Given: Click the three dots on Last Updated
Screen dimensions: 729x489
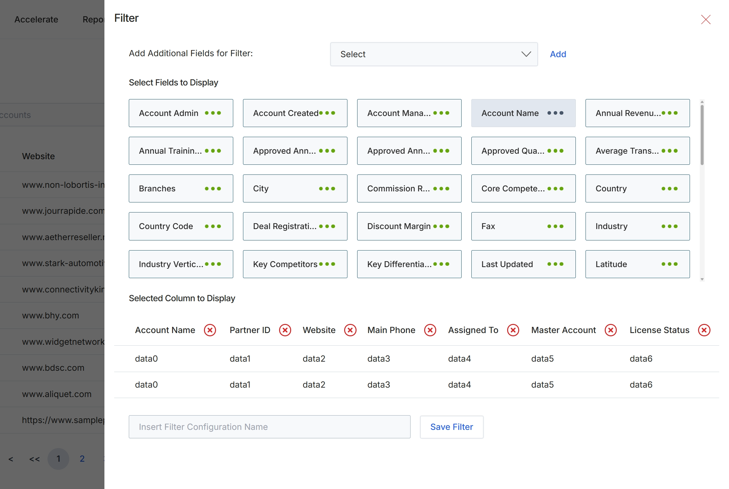Looking at the screenshot, I should (x=555, y=264).
